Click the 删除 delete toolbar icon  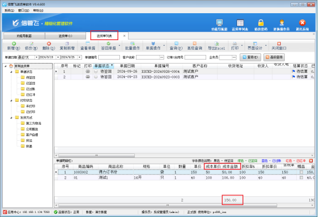click(49, 44)
